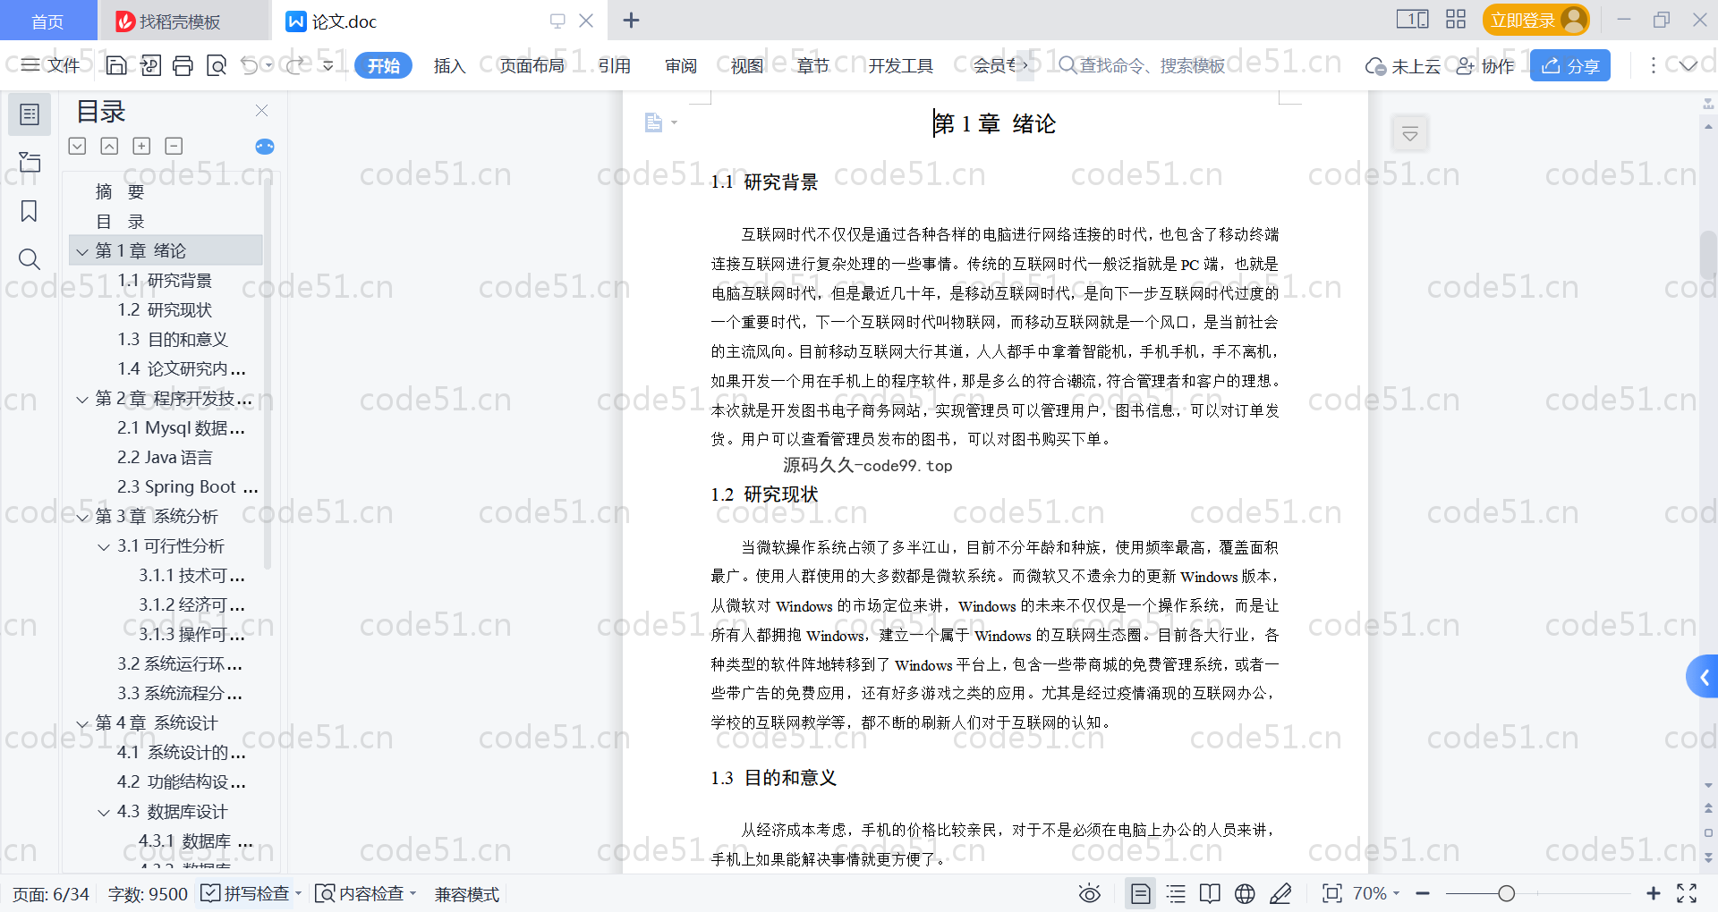Click the Undo arrow

click(x=250, y=65)
